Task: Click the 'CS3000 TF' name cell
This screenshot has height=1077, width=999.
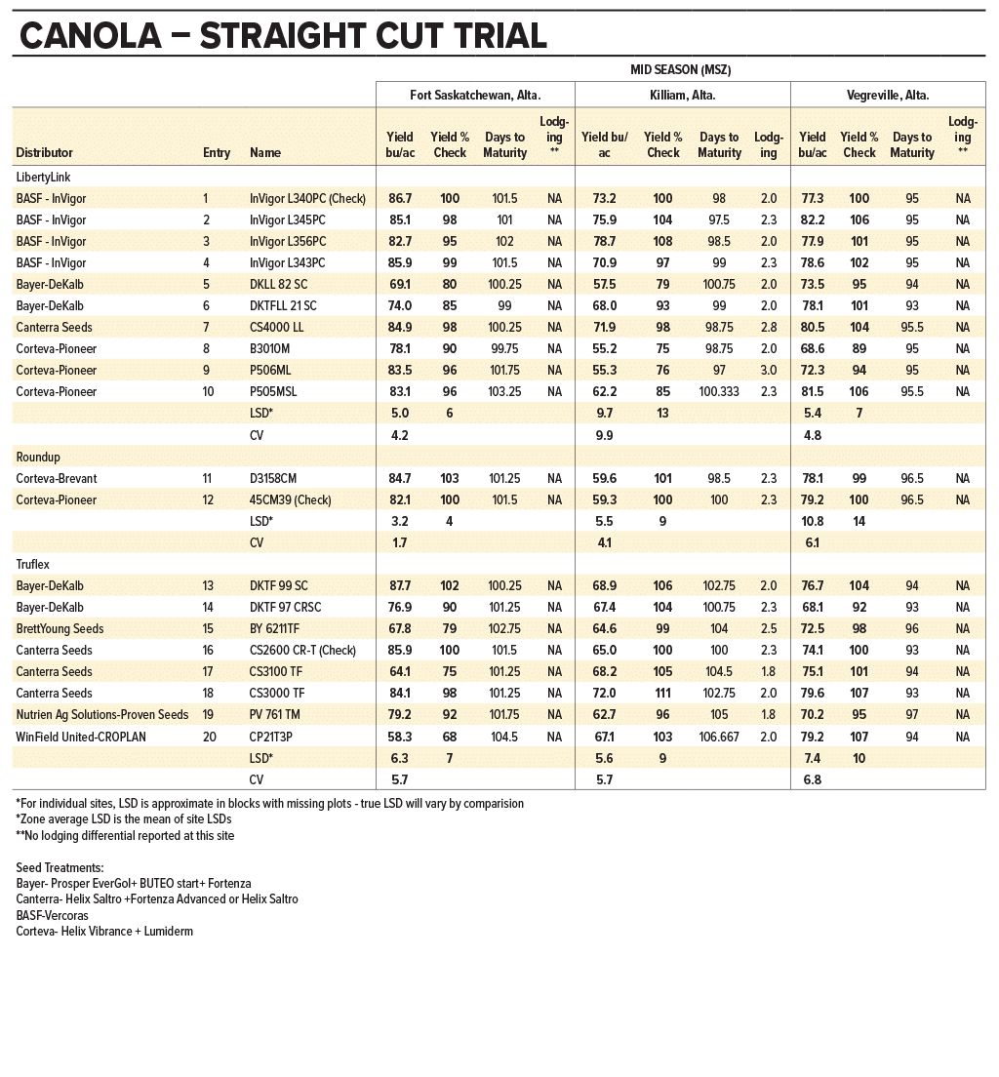Action: coord(277,693)
